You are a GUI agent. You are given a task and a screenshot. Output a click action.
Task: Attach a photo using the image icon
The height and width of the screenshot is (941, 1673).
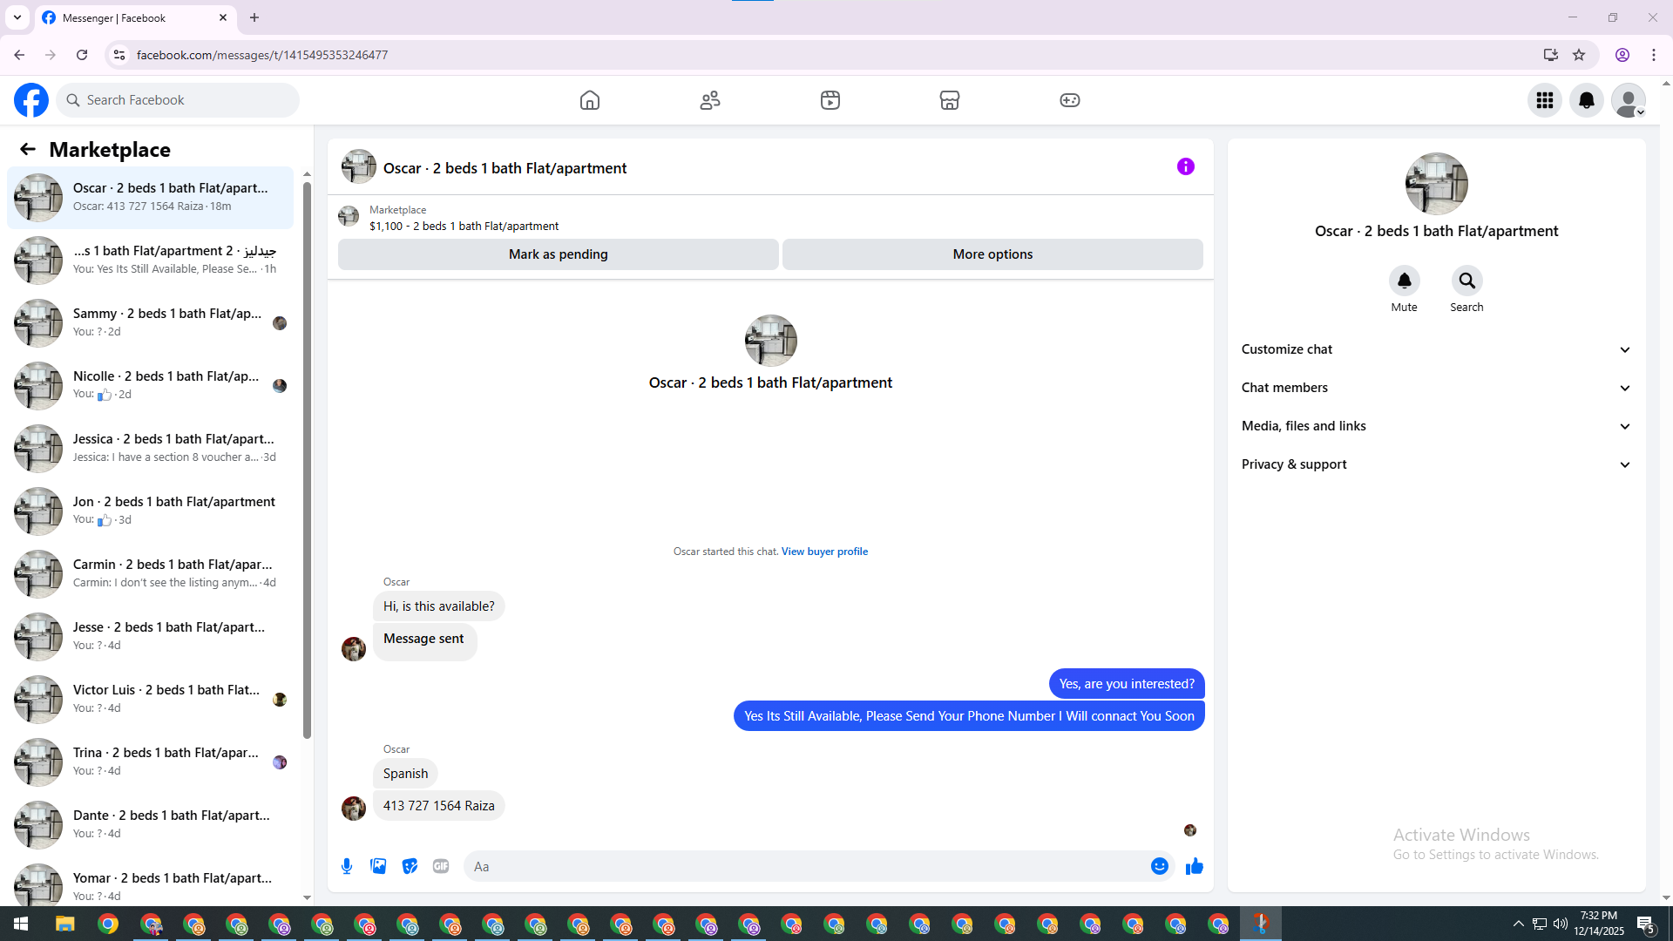pos(378,866)
